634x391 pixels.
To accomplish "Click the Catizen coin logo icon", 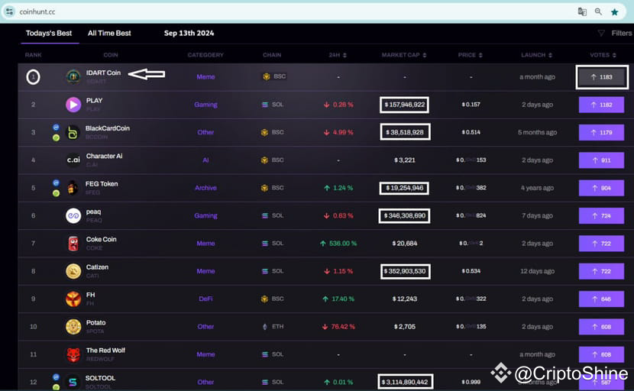I will 73,271.
